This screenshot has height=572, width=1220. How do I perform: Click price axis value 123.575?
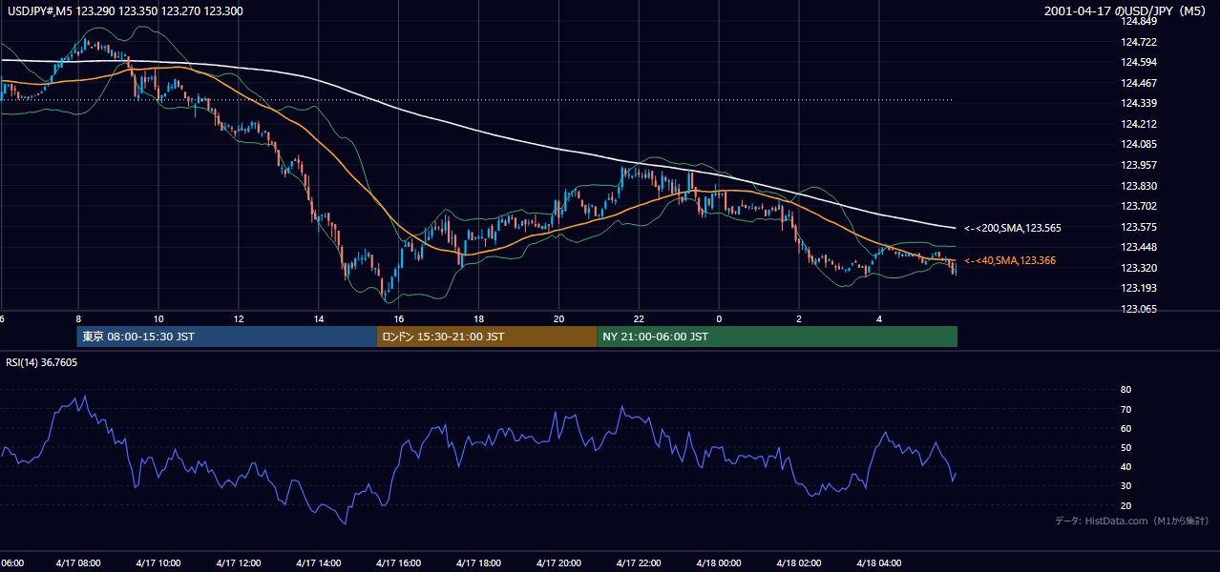click(x=1138, y=227)
